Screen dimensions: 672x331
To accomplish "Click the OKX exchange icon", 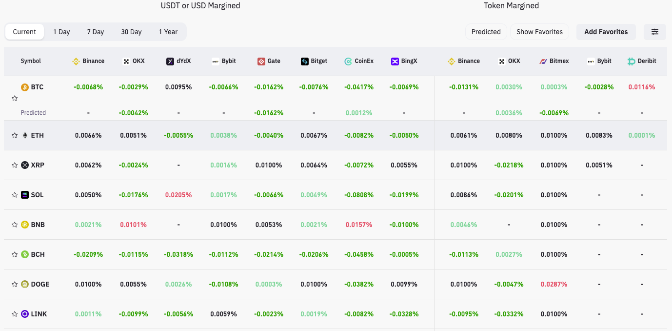I will [x=125, y=61].
